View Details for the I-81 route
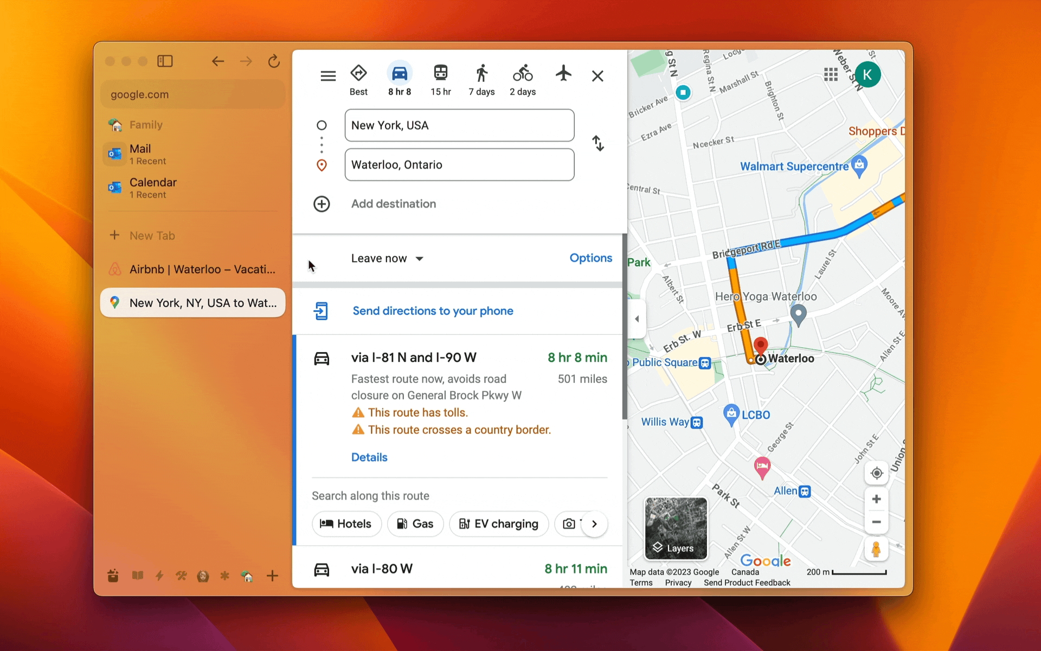1041x651 pixels. click(x=369, y=457)
